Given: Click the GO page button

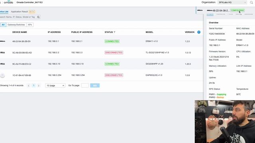Looking at the screenshot, I should coord(95,85).
